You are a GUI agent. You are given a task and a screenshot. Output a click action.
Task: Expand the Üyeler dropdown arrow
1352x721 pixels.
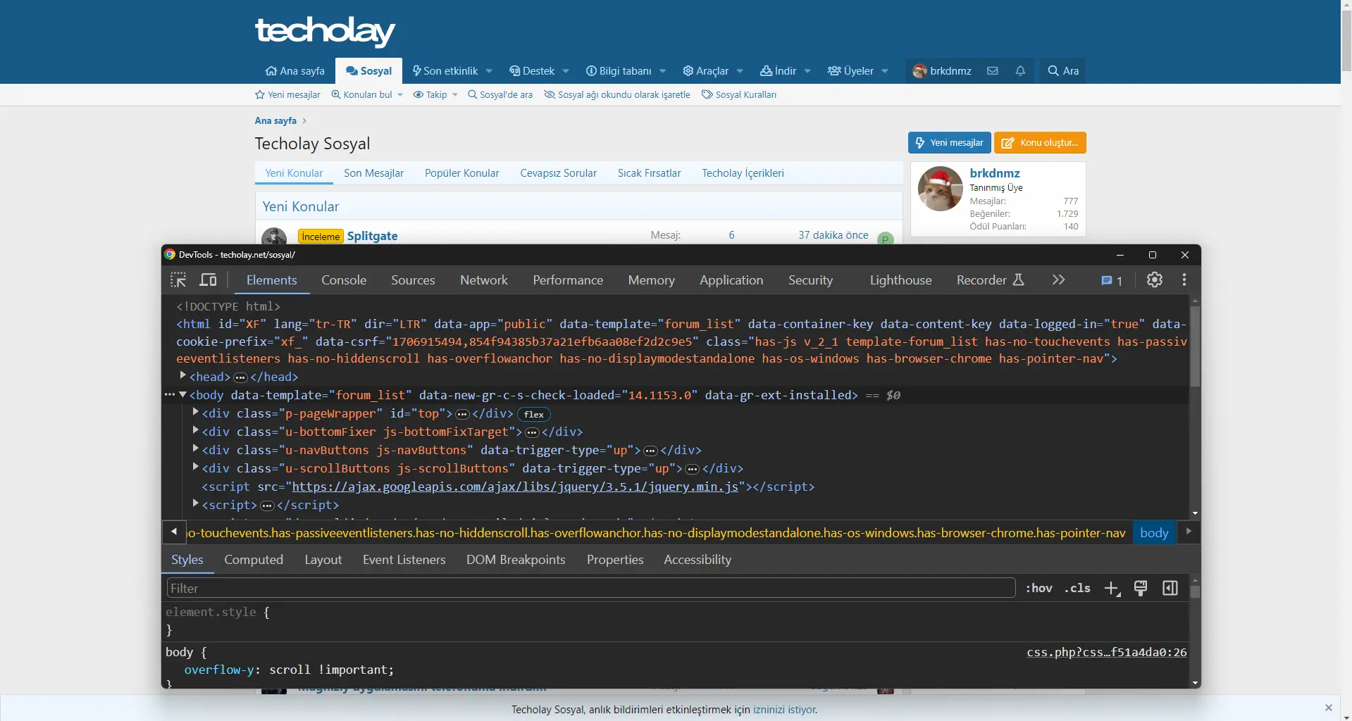(885, 71)
